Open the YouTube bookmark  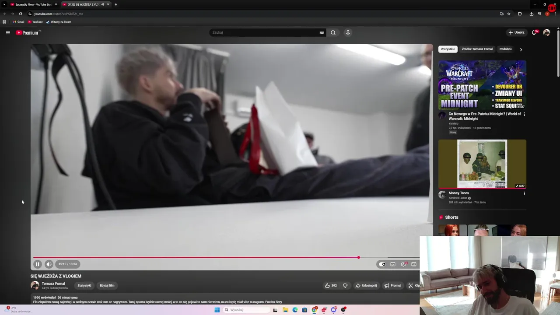click(35, 22)
